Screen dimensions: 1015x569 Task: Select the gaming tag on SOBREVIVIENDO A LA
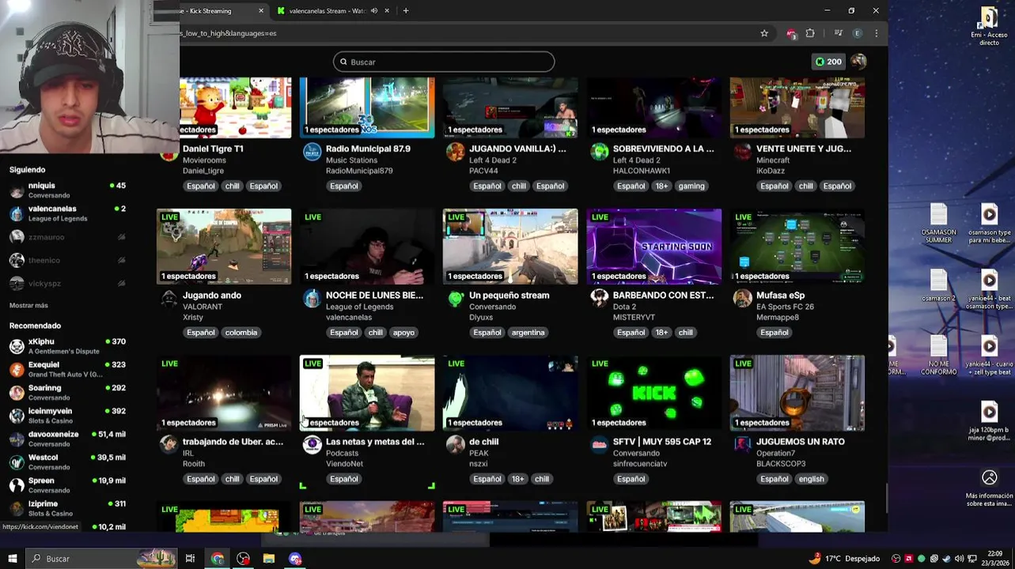pyautogui.click(x=691, y=187)
